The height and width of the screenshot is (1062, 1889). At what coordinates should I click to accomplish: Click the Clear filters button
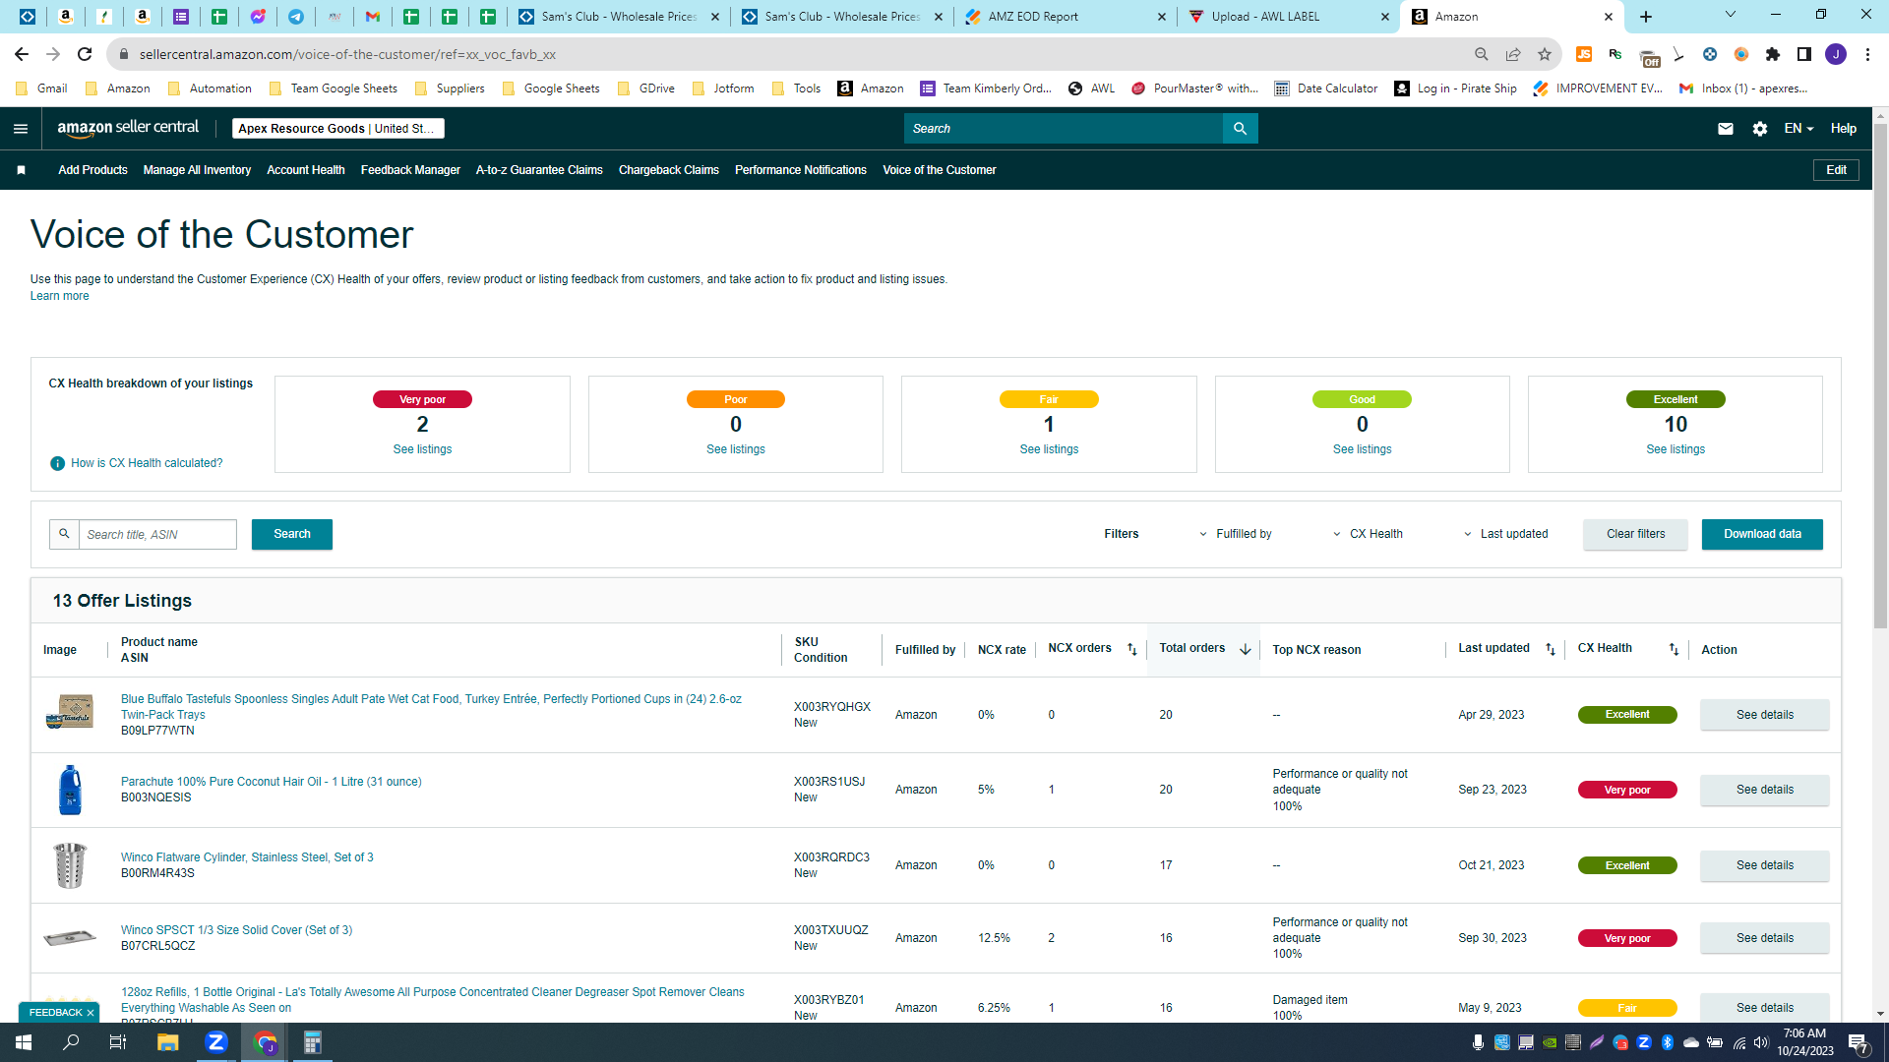1635,534
